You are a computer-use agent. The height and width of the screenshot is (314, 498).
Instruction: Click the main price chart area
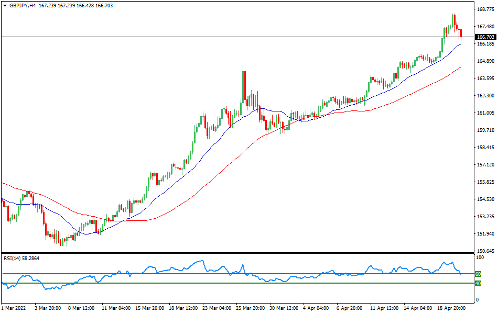[x=236, y=131]
